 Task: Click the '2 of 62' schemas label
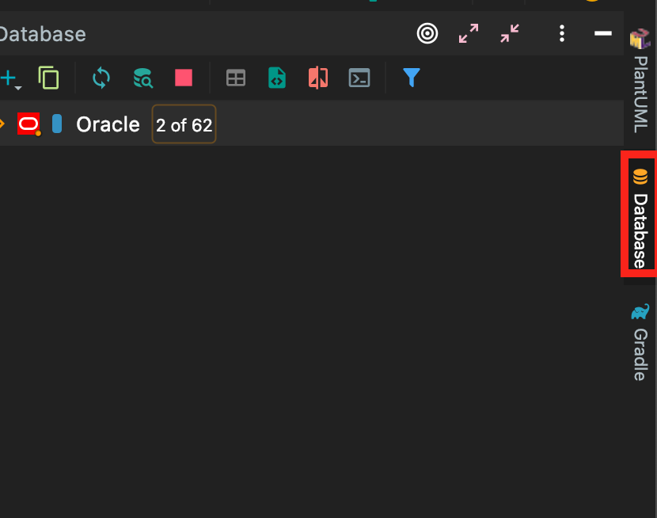tap(184, 125)
